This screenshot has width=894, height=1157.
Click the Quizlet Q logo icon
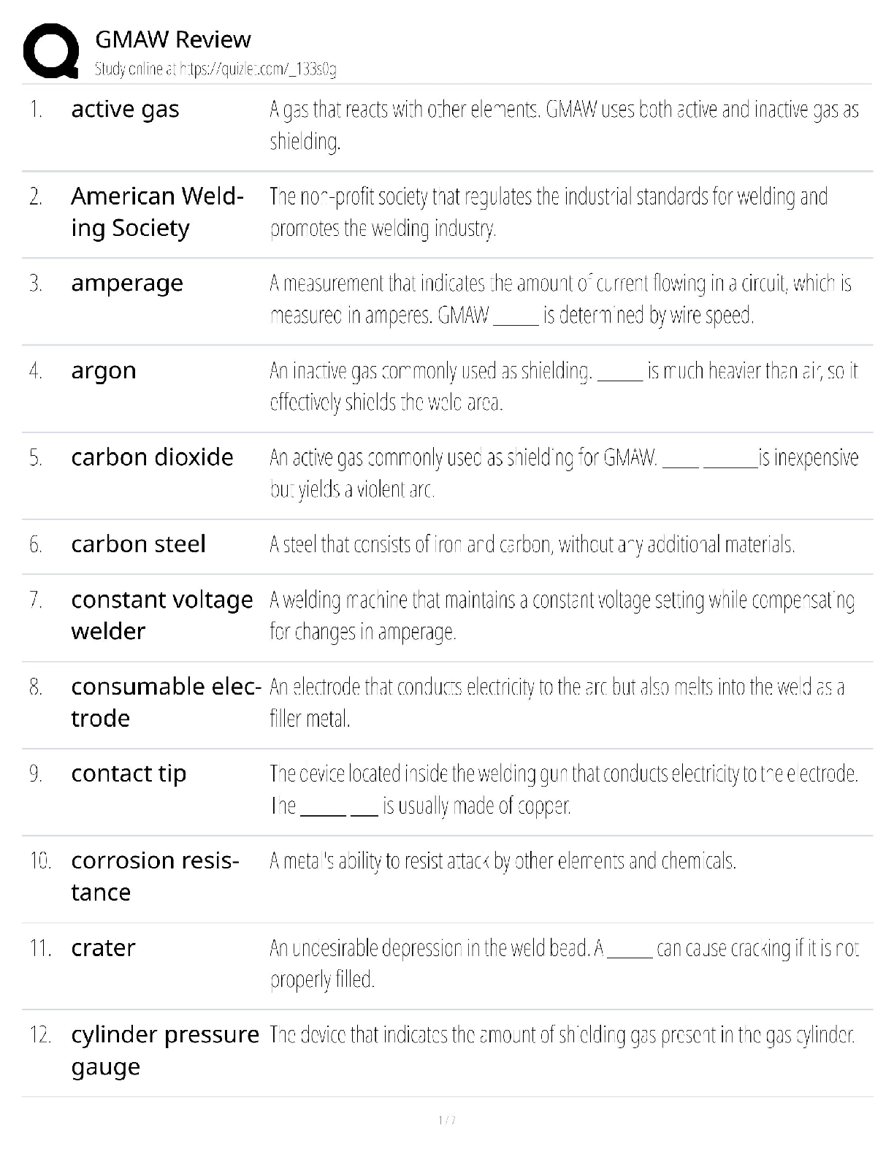50,51
